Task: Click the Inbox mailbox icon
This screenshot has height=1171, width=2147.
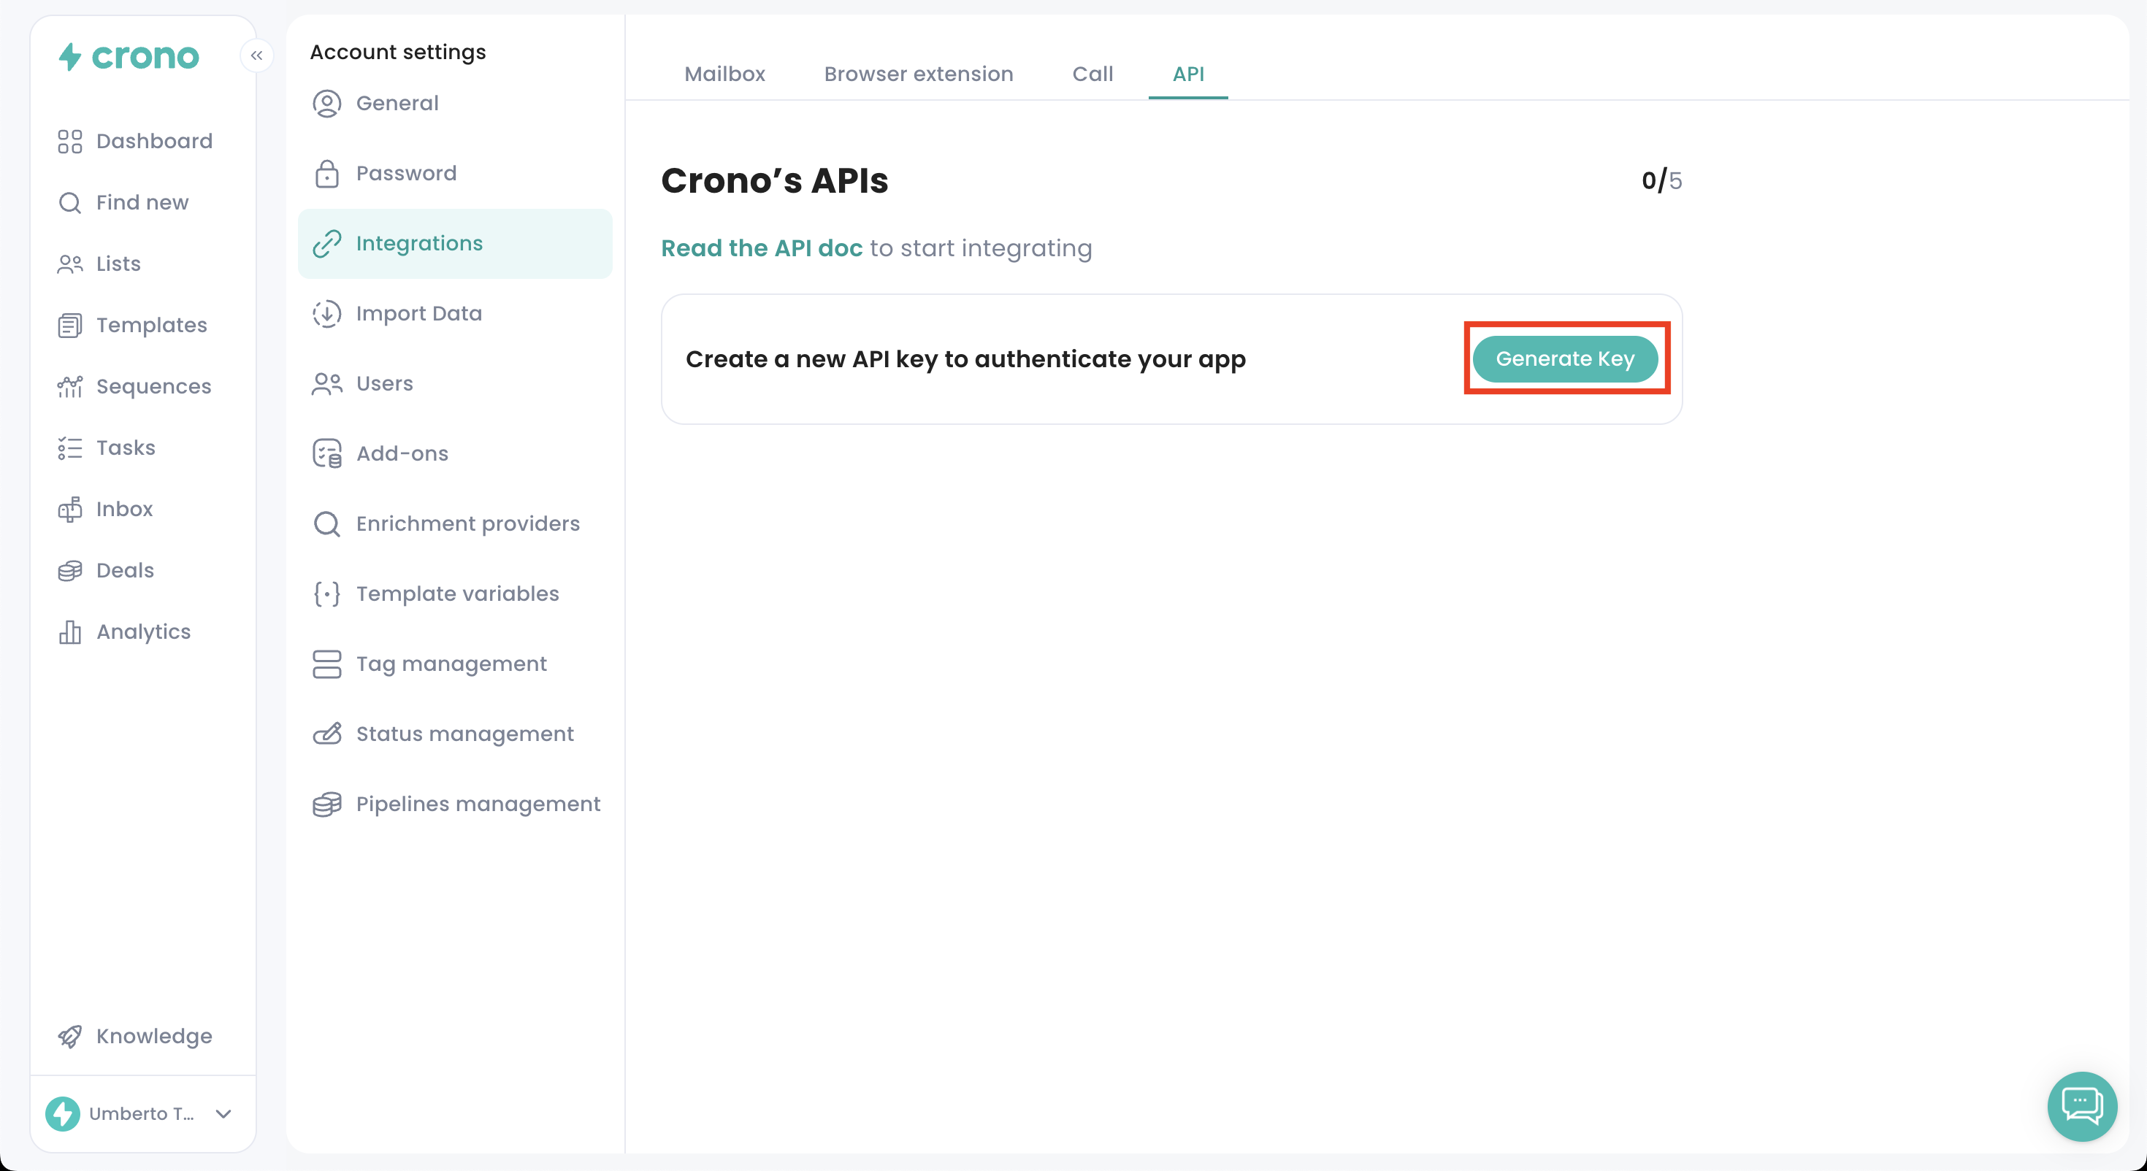Action: (x=70, y=510)
